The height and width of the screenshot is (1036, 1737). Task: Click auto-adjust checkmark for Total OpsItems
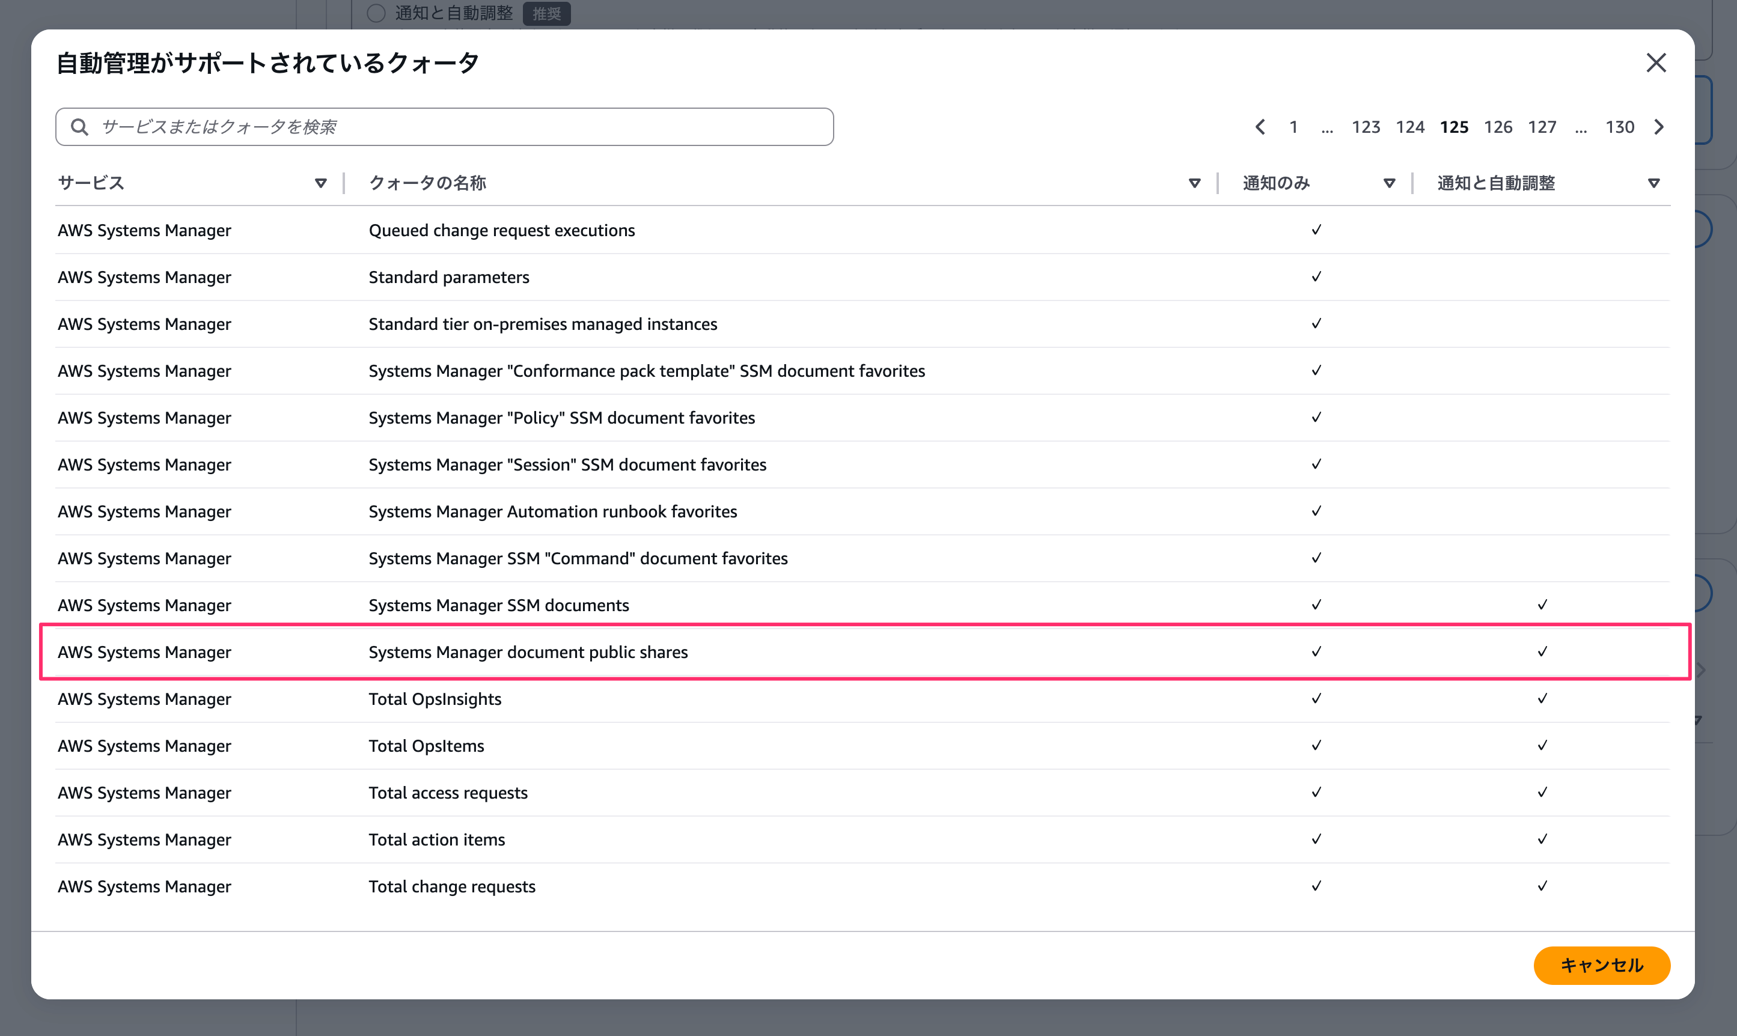point(1542,746)
